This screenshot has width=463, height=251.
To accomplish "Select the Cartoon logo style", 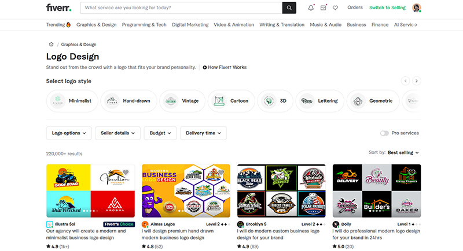I will click(x=231, y=101).
